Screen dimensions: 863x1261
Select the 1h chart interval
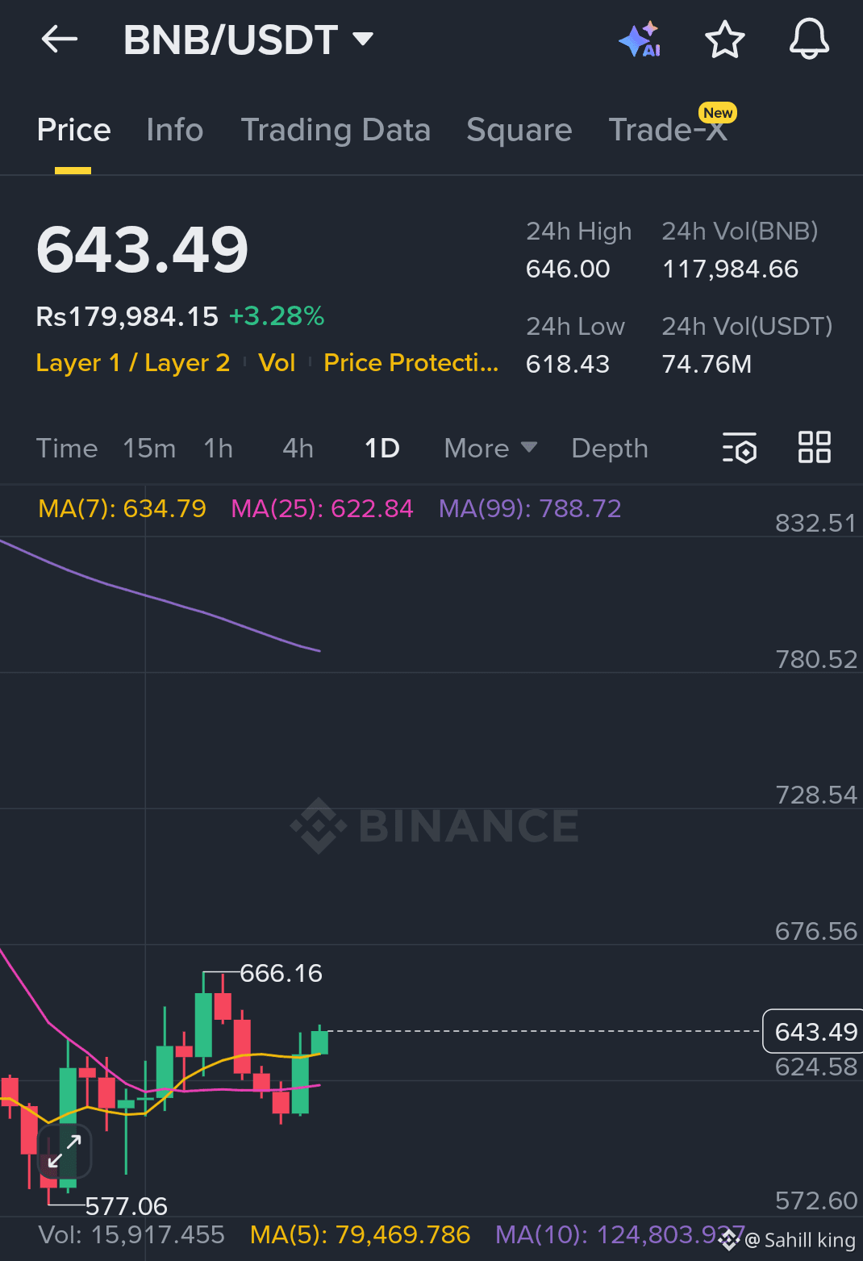pyautogui.click(x=218, y=449)
